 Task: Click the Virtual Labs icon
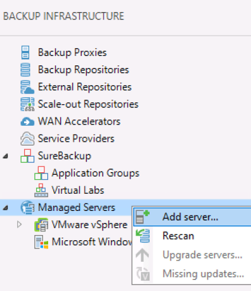pyautogui.click(x=41, y=190)
